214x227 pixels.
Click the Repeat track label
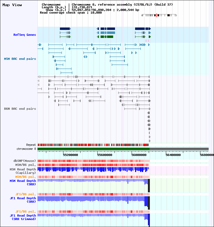click(31, 145)
